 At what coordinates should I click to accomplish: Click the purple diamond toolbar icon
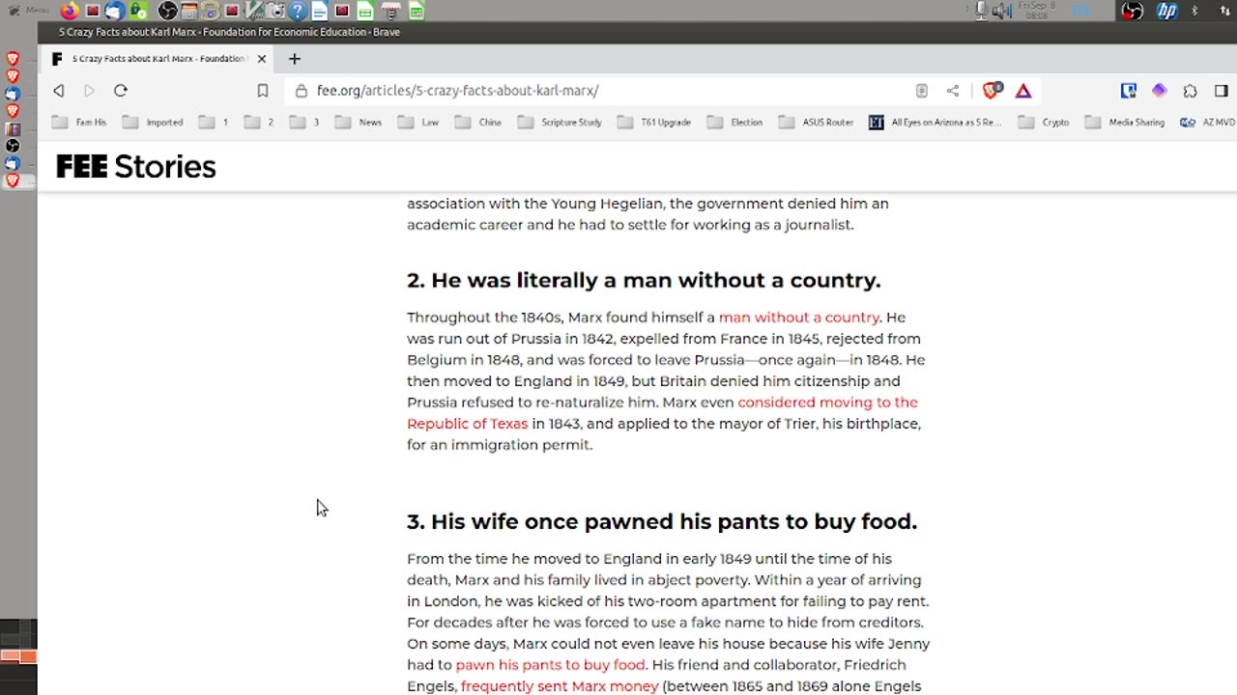pos(1160,91)
